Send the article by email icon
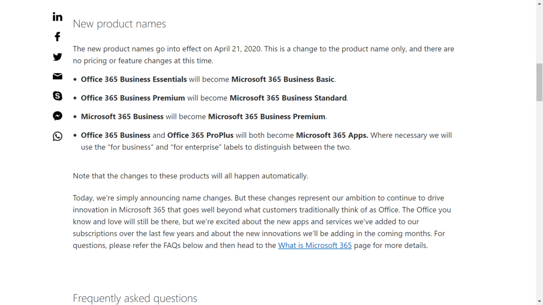 (x=57, y=76)
